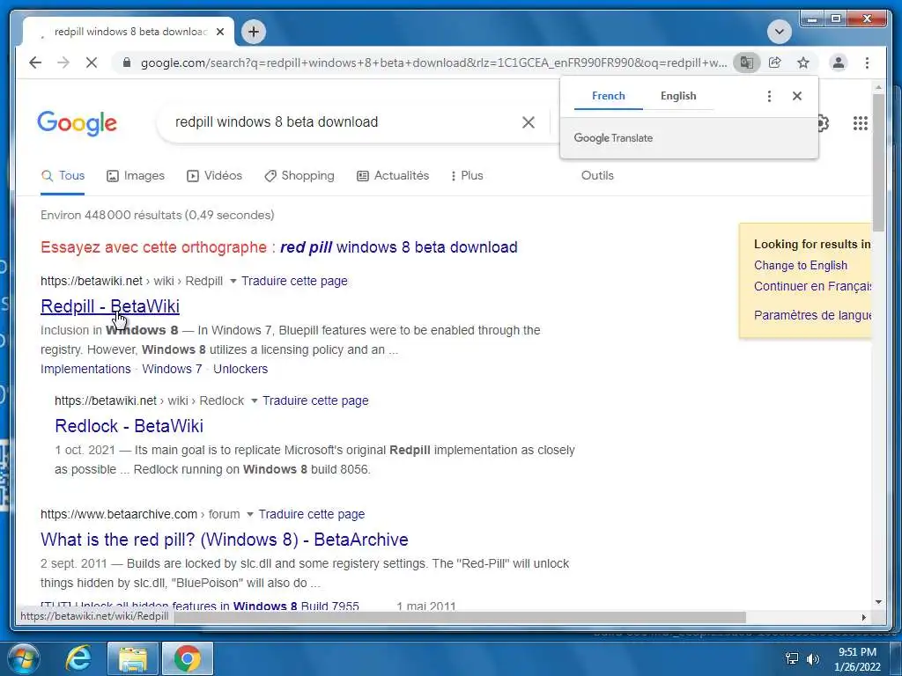Image resolution: width=902 pixels, height=676 pixels.
Task: Bookmark this page with the star icon
Action: tap(803, 62)
